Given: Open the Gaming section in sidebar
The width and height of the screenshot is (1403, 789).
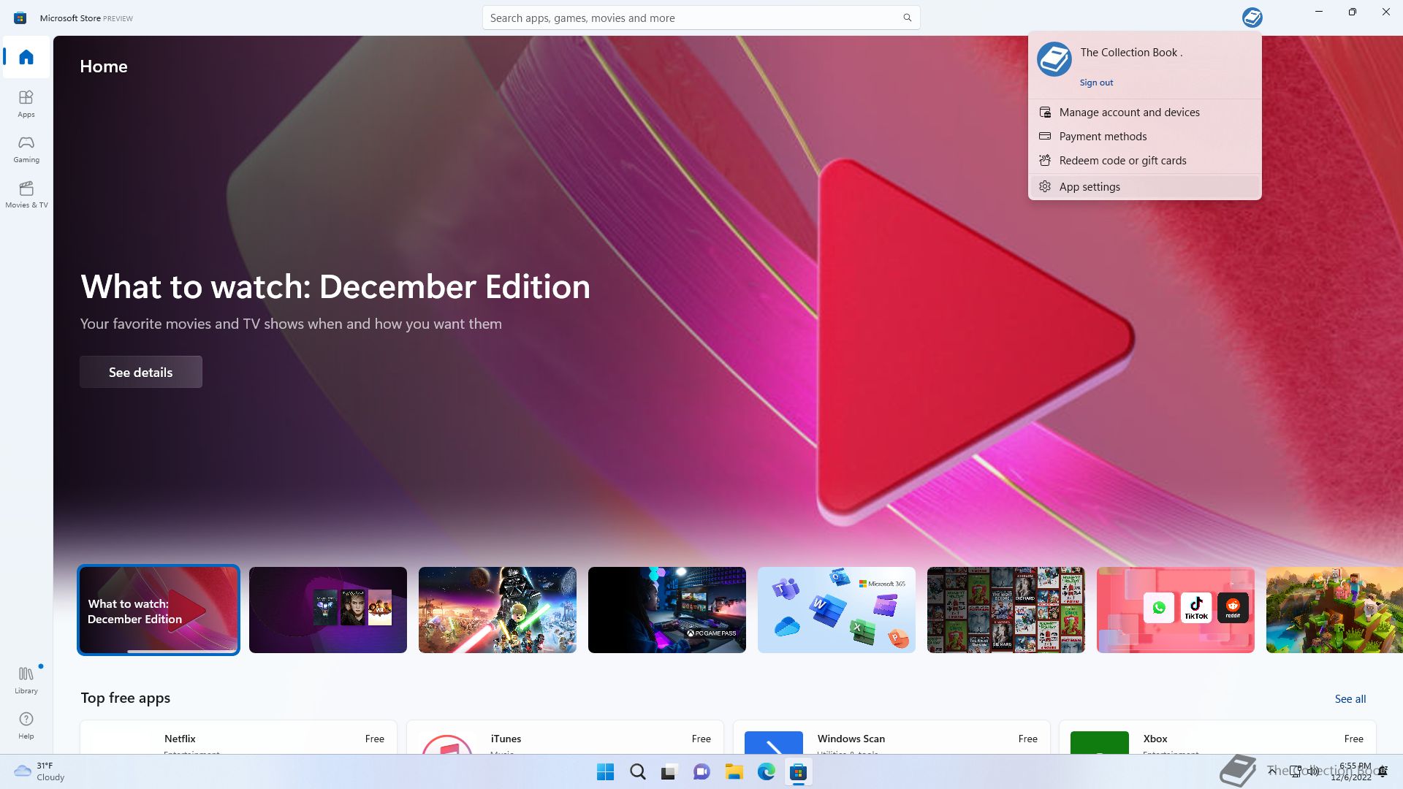Looking at the screenshot, I should click(26, 149).
